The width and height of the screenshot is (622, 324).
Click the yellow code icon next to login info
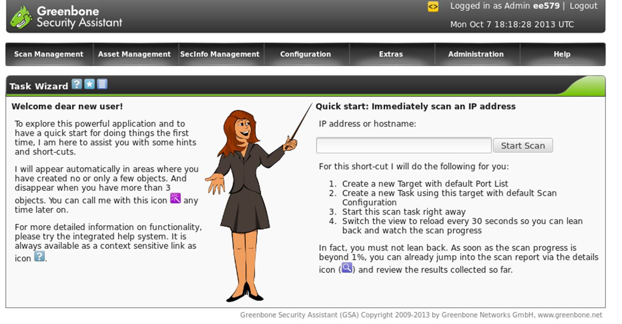pyautogui.click(x=433, y=6)
